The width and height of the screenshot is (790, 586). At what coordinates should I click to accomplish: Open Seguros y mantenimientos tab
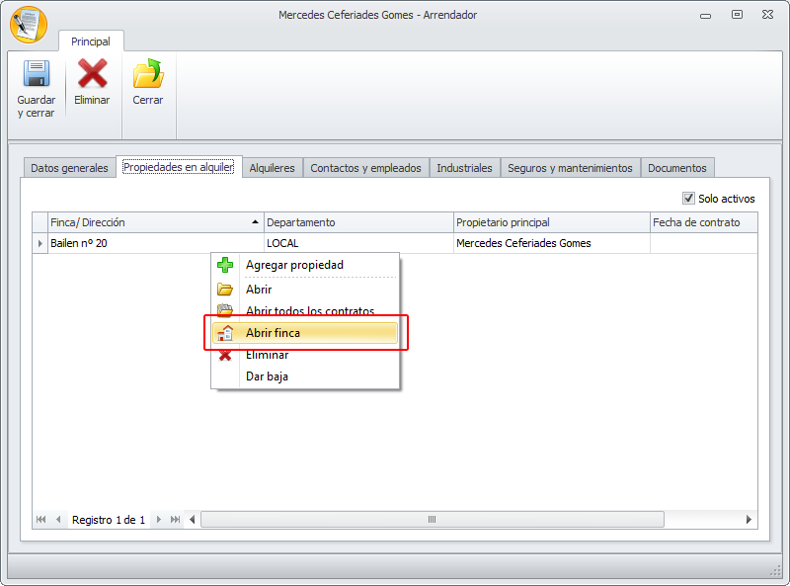point(570,168)
